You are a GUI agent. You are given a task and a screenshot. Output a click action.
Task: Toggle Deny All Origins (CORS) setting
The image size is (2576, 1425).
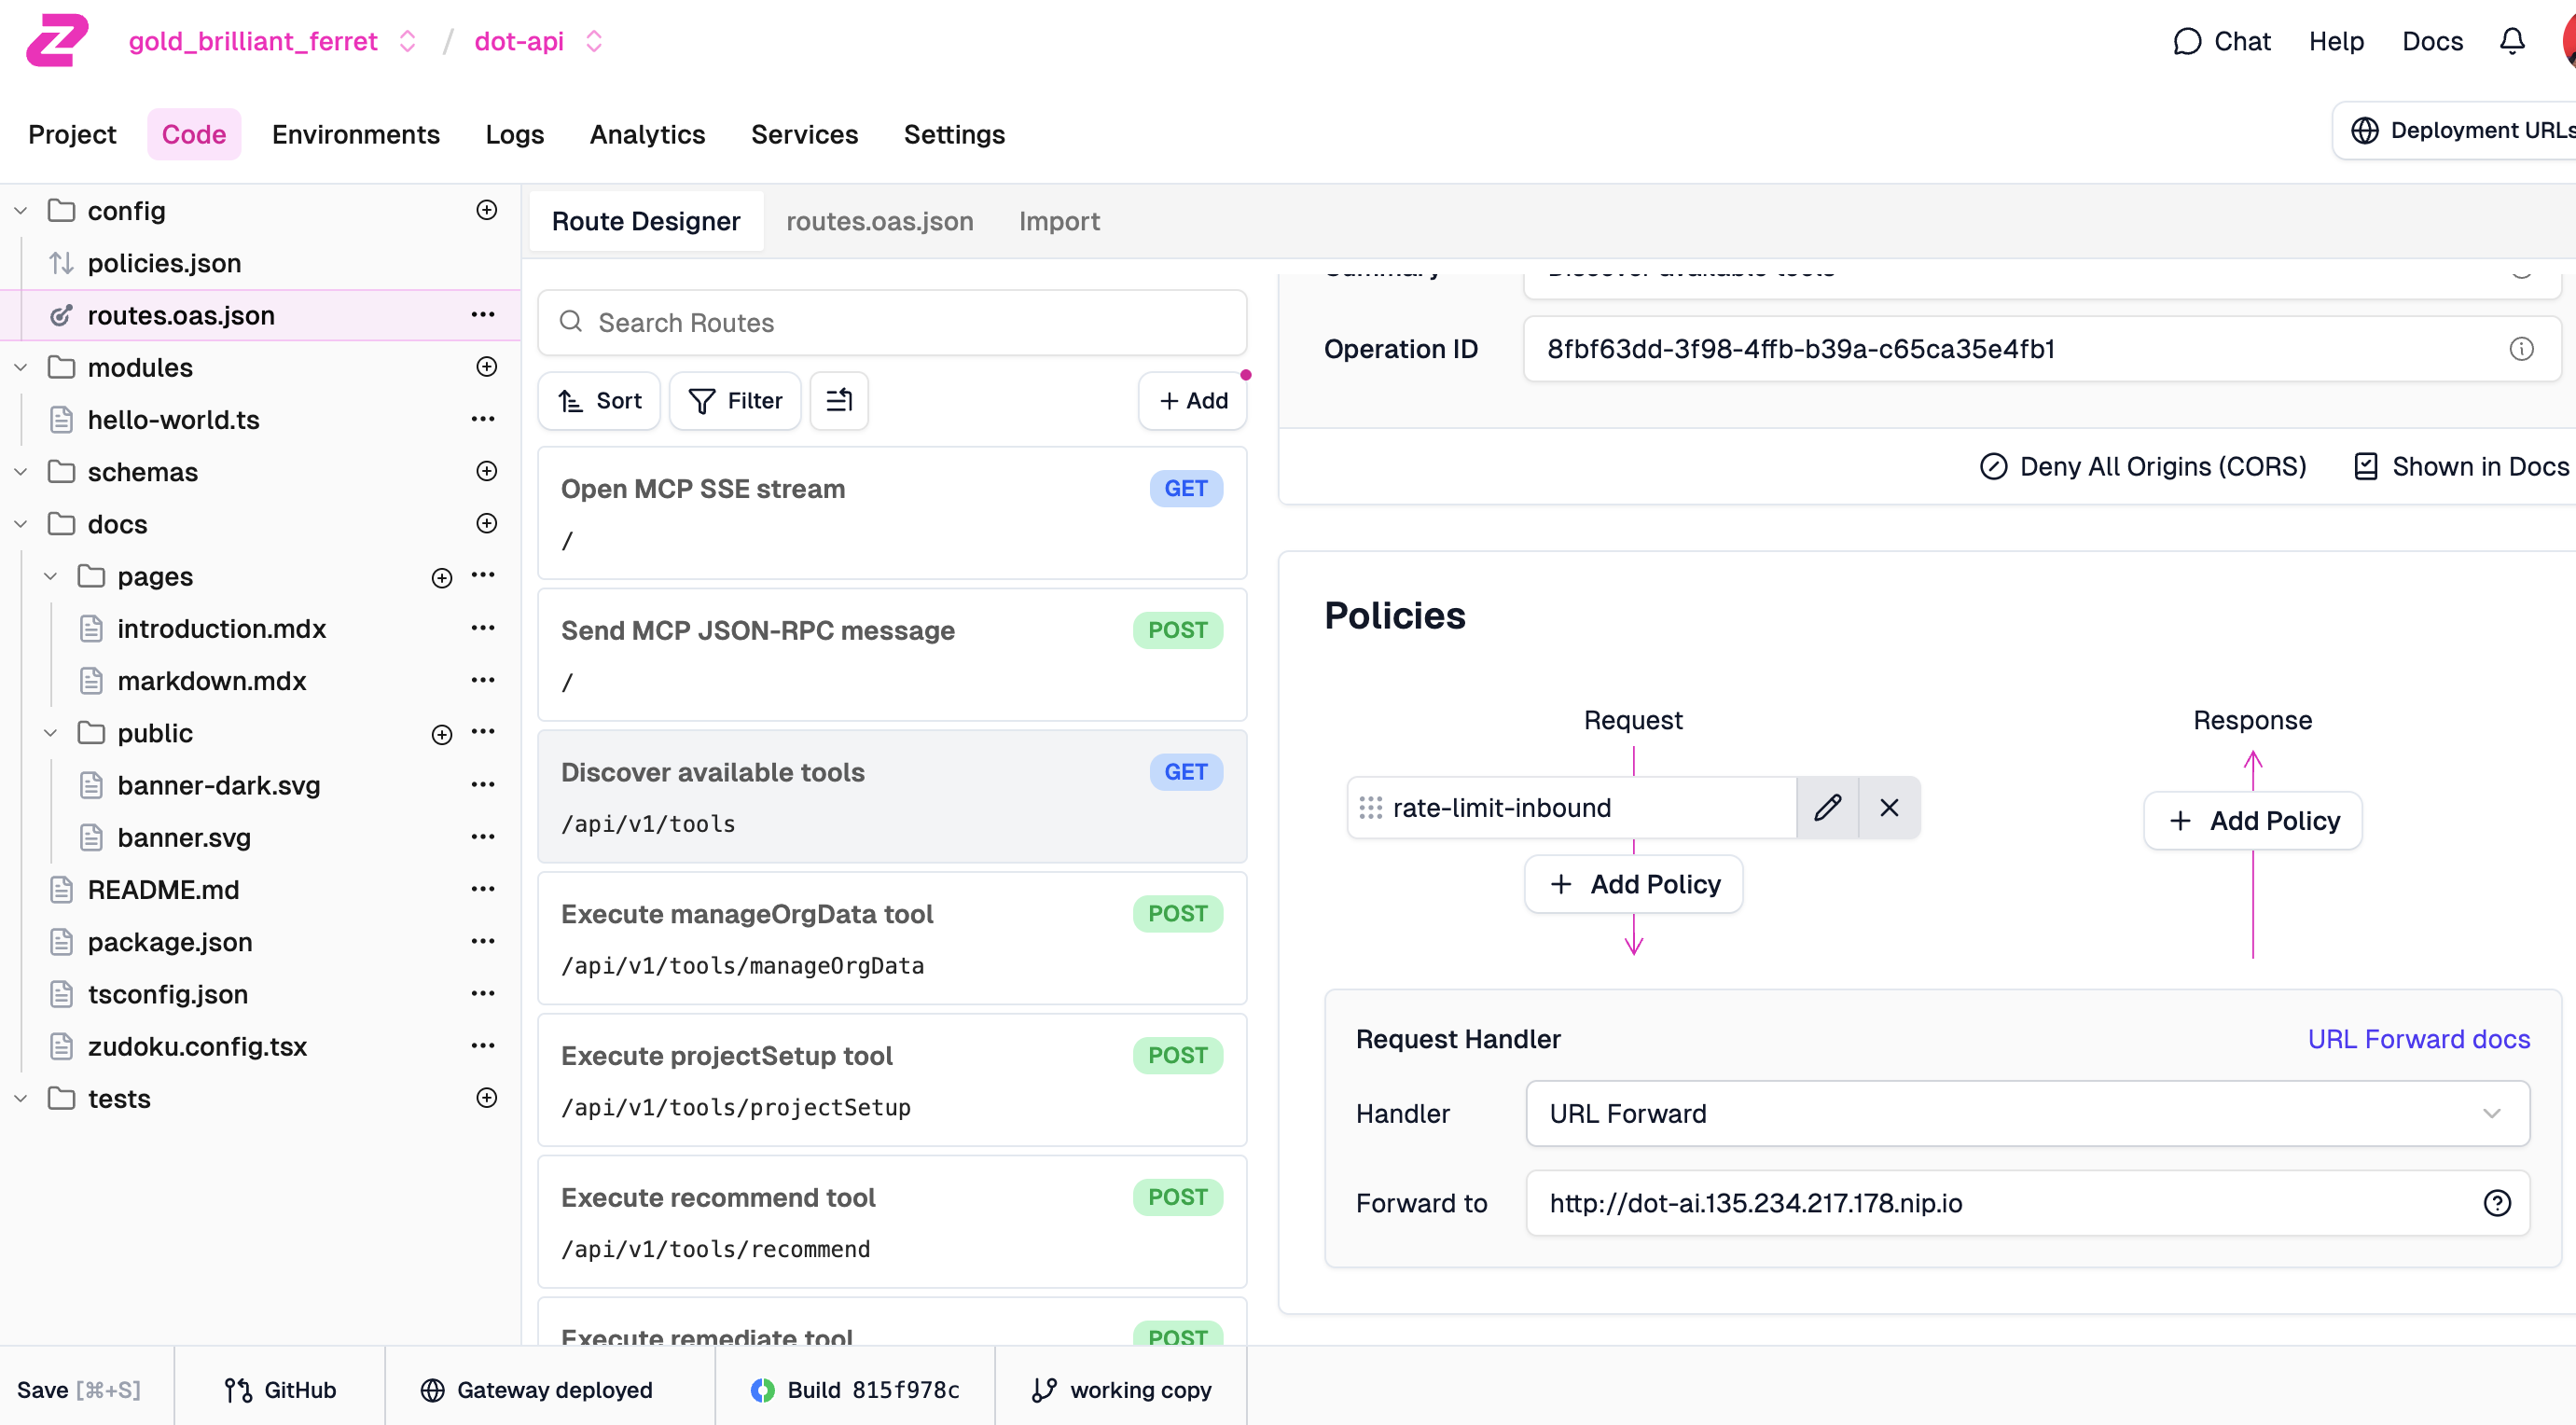[2143, 467]
